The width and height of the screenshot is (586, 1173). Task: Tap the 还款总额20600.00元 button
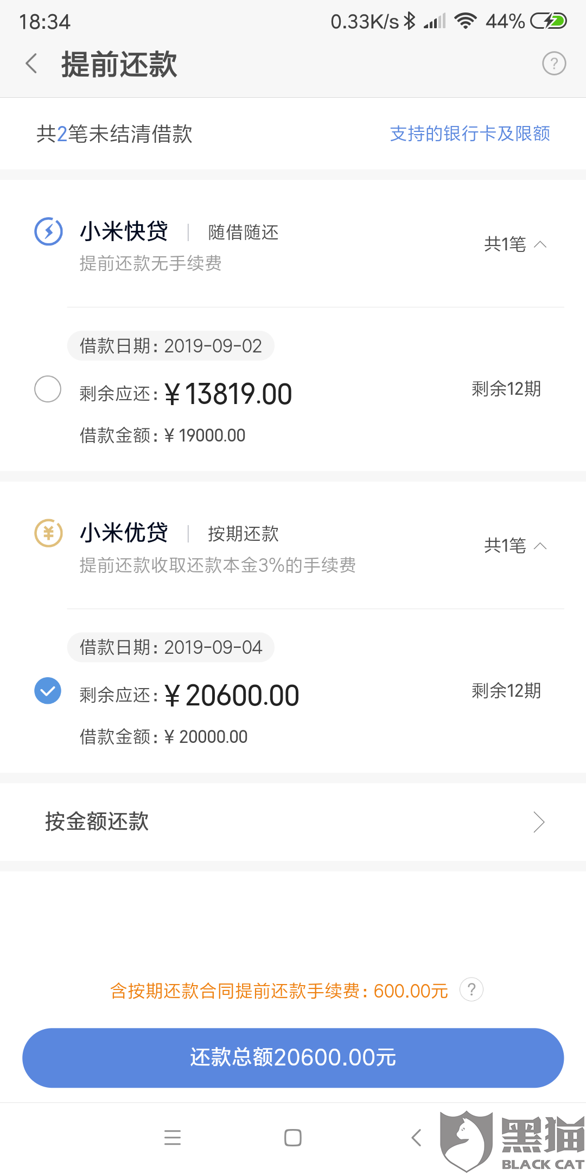(x=293, y=1057)
